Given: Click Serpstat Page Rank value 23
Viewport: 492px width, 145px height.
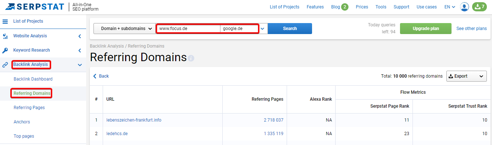Looking at the screenshot, I should coord(407,134).
